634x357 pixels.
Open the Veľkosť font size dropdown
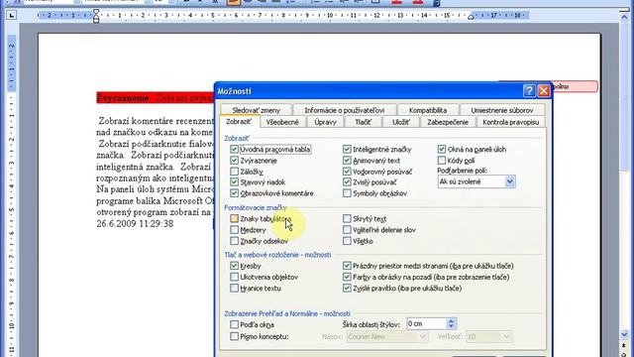tap(488, 337)
